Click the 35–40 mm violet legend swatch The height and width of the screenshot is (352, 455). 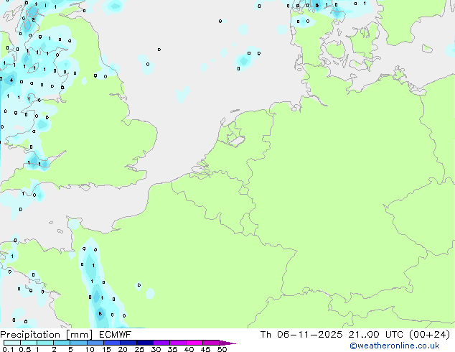click(177, 343)
